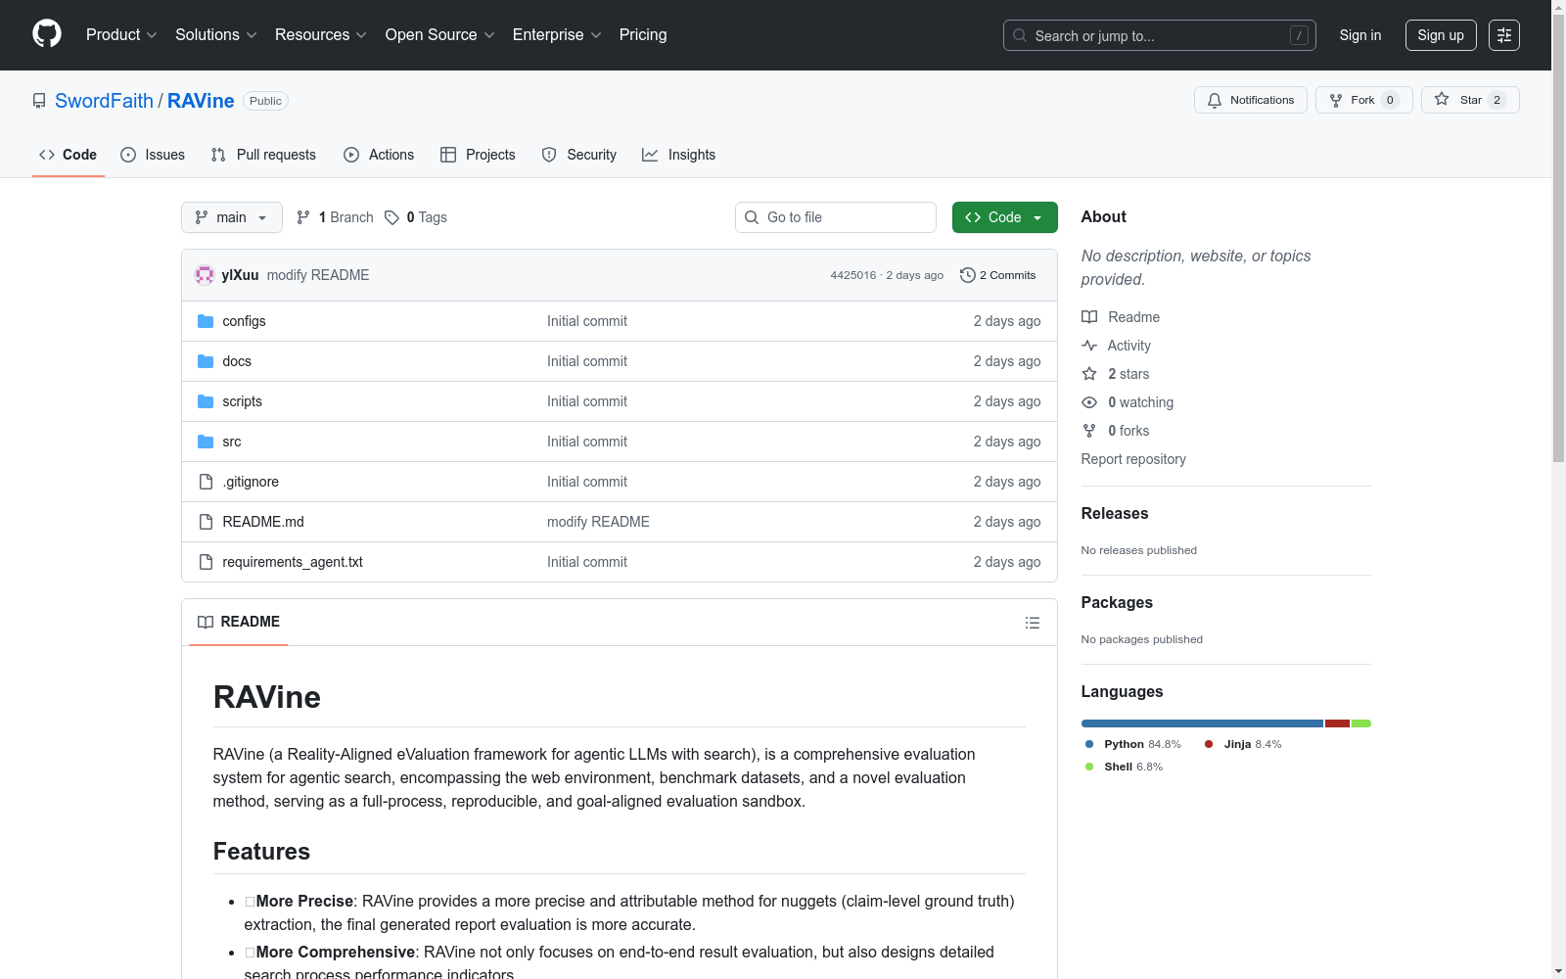Open the Code tab

pos(68,155)
